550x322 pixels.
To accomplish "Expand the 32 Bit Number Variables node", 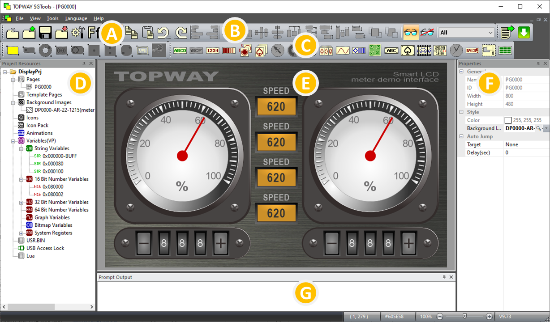I will pos(21,202).
